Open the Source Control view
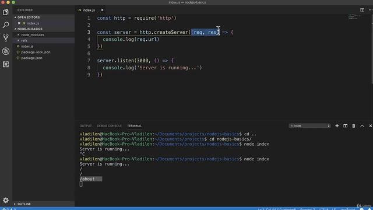 pyautogui.click(x=6, y=38)
